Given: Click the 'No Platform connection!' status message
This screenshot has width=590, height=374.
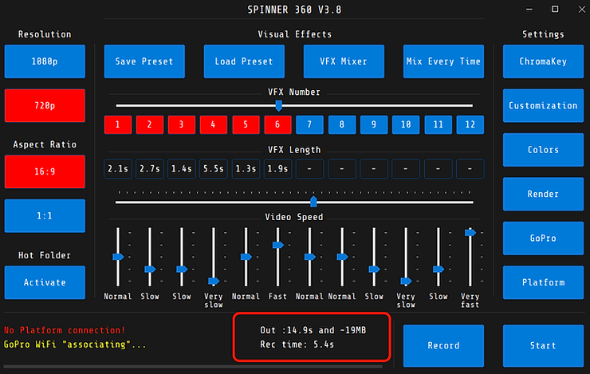Looking at the screenshot, I should 65,330.
